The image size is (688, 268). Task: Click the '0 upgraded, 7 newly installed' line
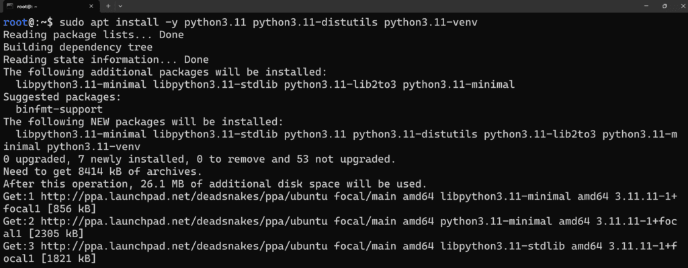pos(199,159)
